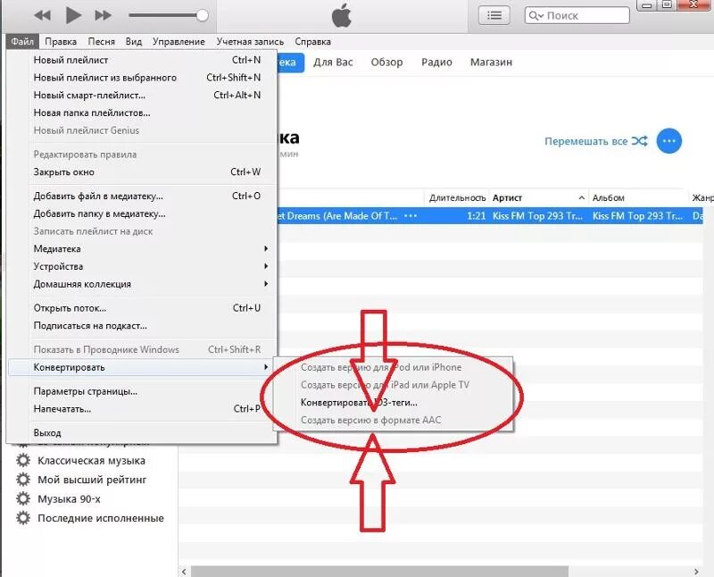Choose Параметры страницы menu item

point(142,391)
